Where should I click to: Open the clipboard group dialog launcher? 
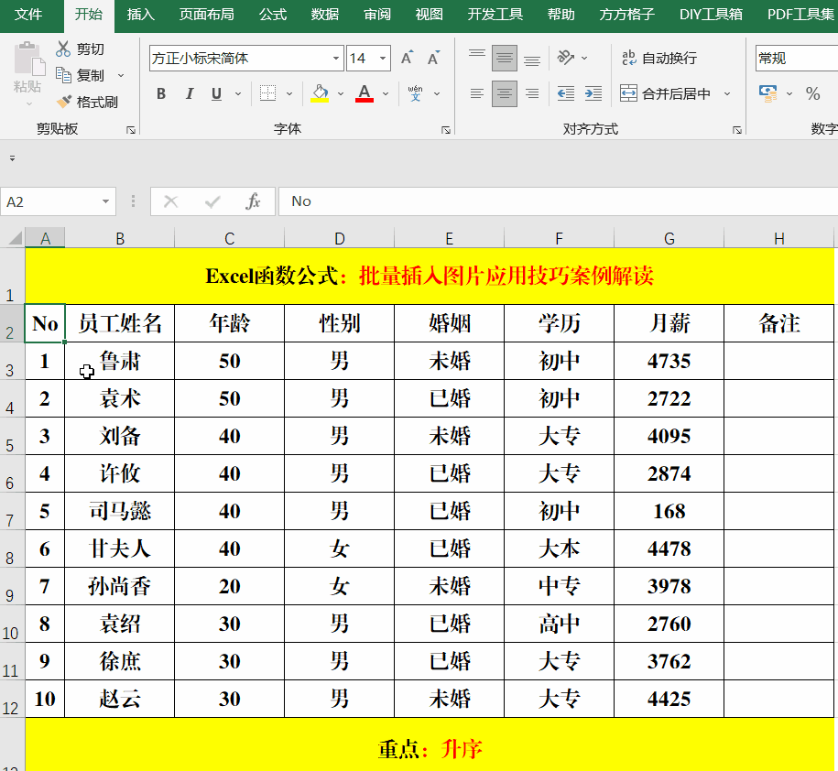(x=131, y=130)
